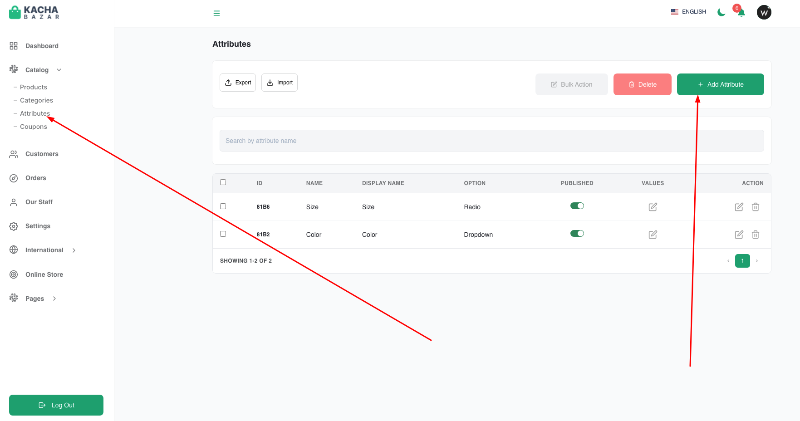Switch to dark mode with moon icon
Image resolution: width=800 pixels, height=421 pixels.
coord(721,12)
